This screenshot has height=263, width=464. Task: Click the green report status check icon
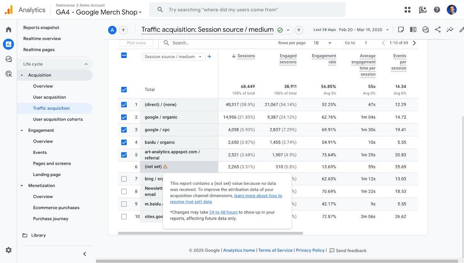tap(280, 30)
